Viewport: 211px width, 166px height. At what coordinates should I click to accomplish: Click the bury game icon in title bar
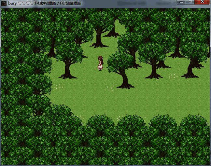tap(4, 3)
